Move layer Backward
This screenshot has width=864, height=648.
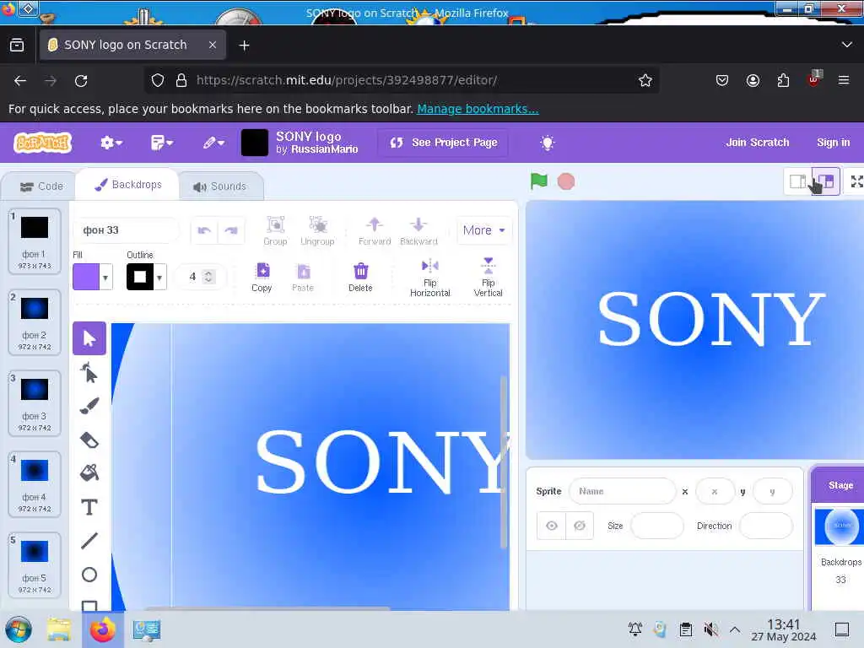[418, 231]
